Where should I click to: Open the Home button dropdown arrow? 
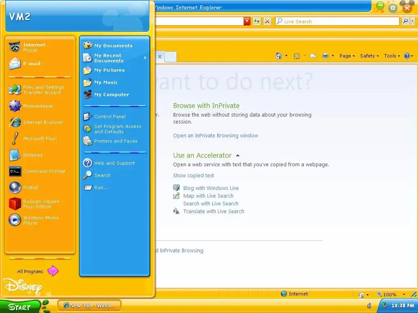pos(286,56)
